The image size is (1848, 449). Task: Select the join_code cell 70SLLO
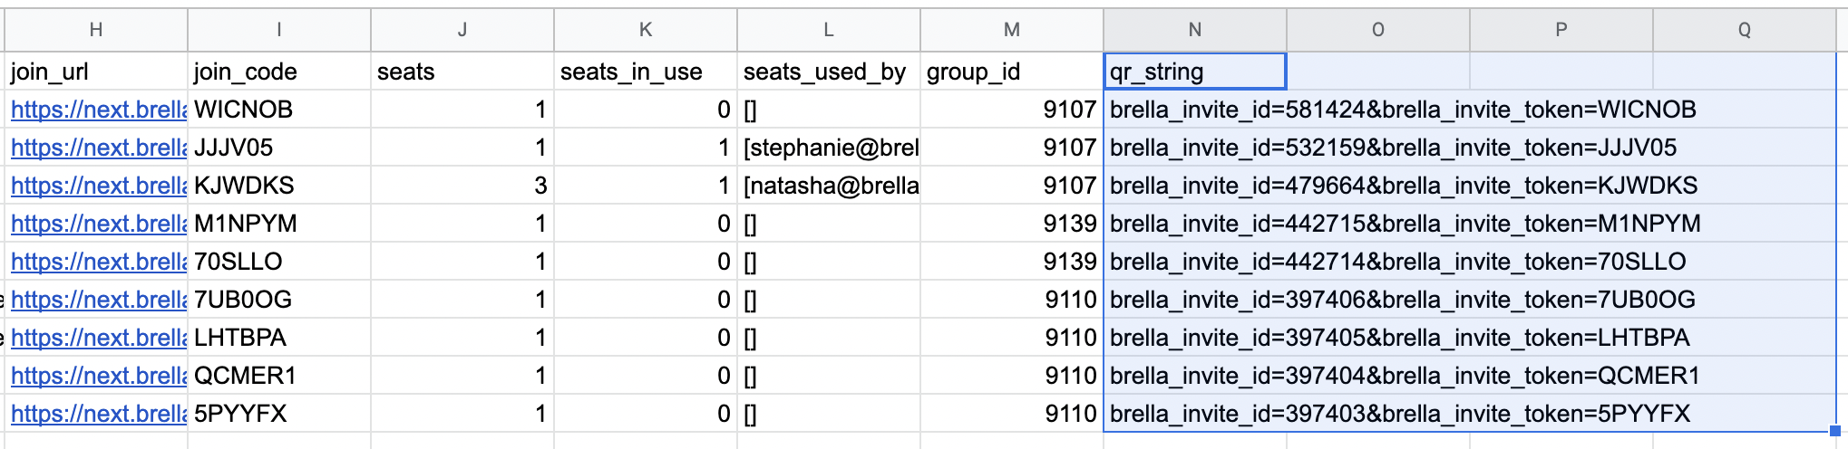[279, 262]
